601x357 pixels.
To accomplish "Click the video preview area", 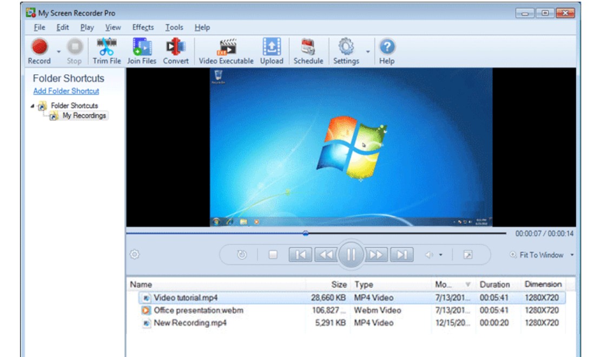I will click(x=351, y=147).
